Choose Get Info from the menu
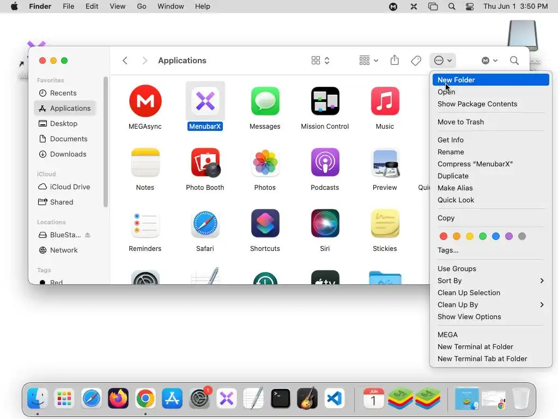 [x=491, y=140]
